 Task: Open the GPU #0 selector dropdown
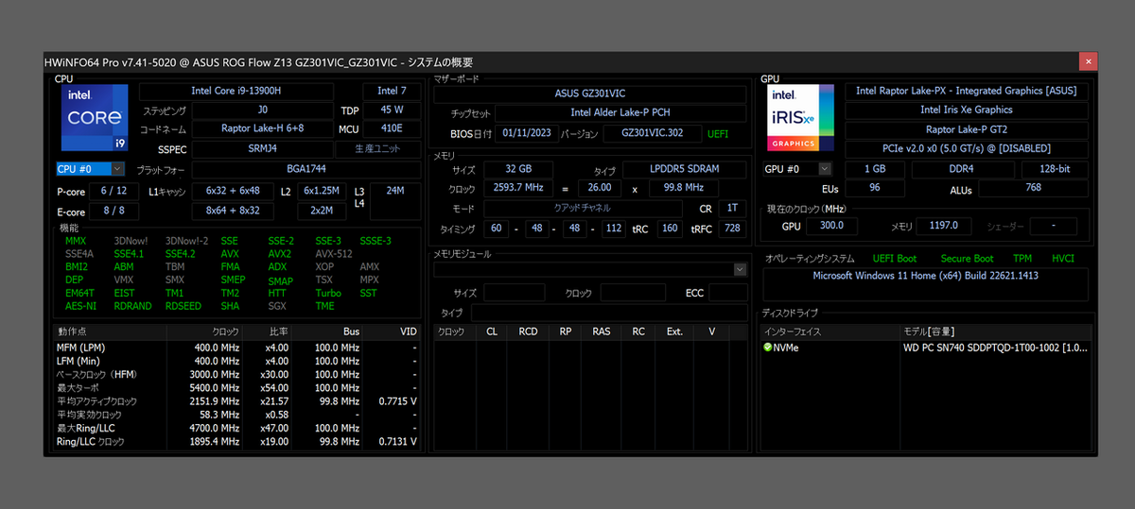tap(825, 169)
